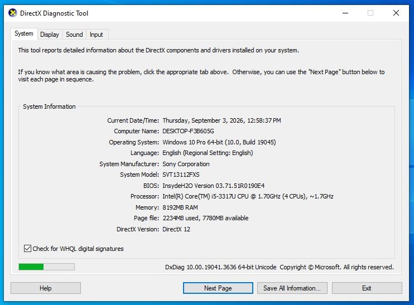This screenshot has height=305, width=414.
Task: Go to the Input tab
Action: pos(96,35)
